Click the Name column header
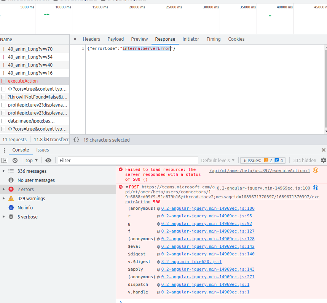Viewport: 327px width, 303px height. pyautogui.click(x=34, y=40)
